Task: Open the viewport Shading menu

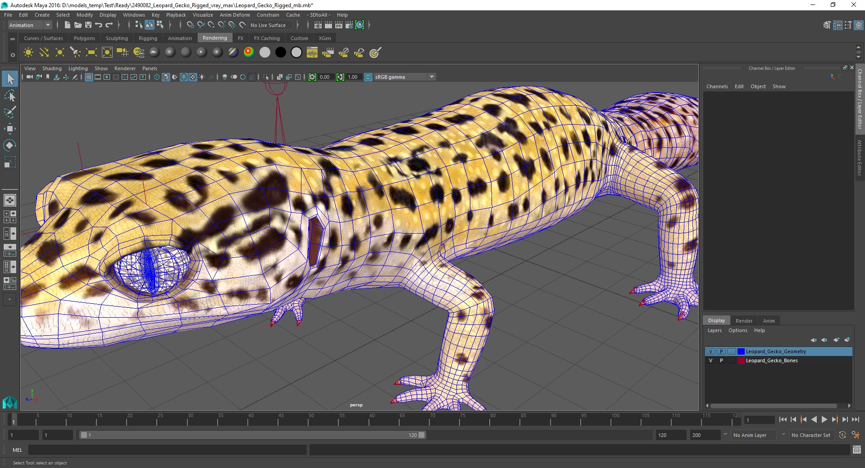Action: [x=52, y=68]
